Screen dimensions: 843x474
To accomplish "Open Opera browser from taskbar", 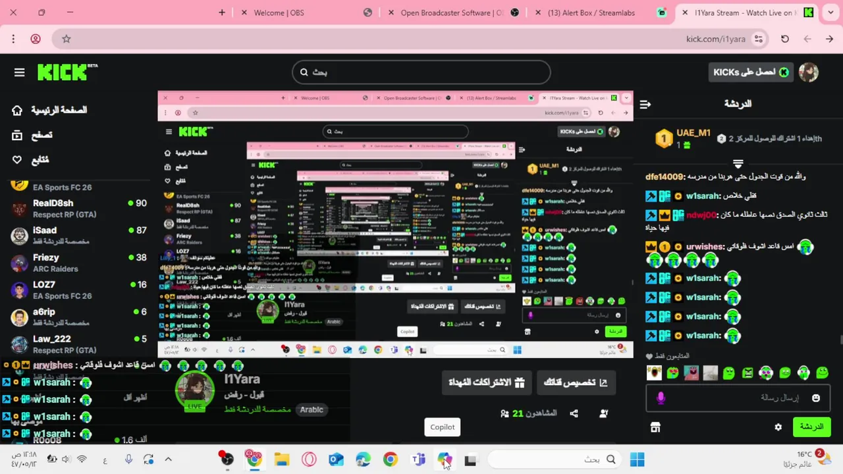I will pyautogui.click(x=309, y=460).
